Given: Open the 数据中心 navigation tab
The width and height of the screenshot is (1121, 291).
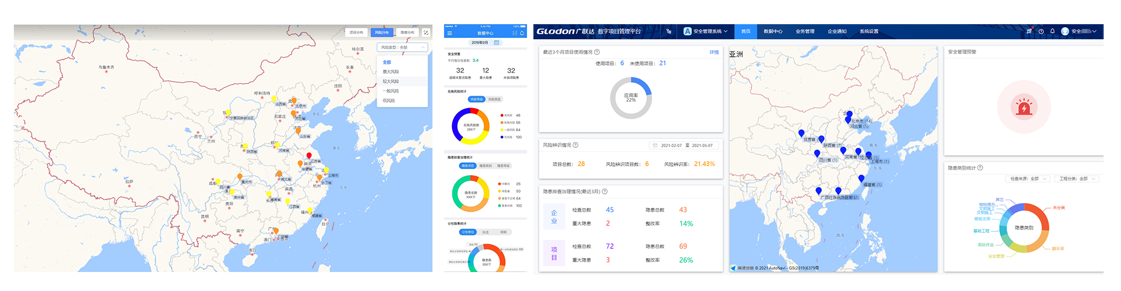Looking at the screenshot, I should point(773,32).
